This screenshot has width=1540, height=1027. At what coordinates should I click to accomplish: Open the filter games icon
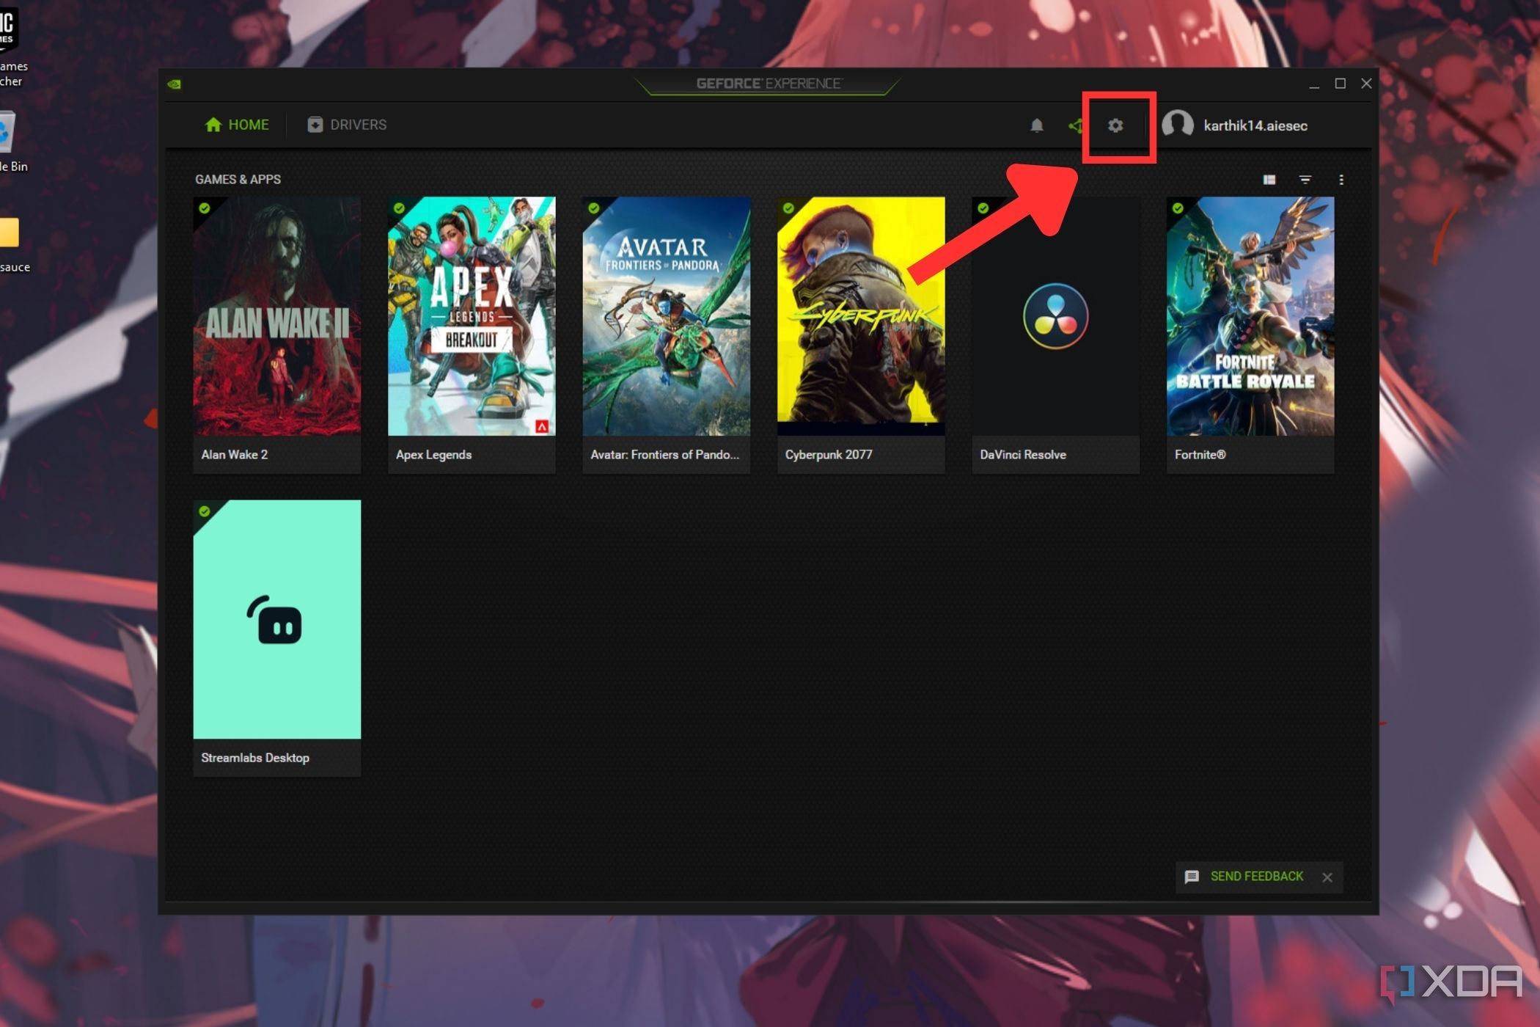coord(1305,180)
